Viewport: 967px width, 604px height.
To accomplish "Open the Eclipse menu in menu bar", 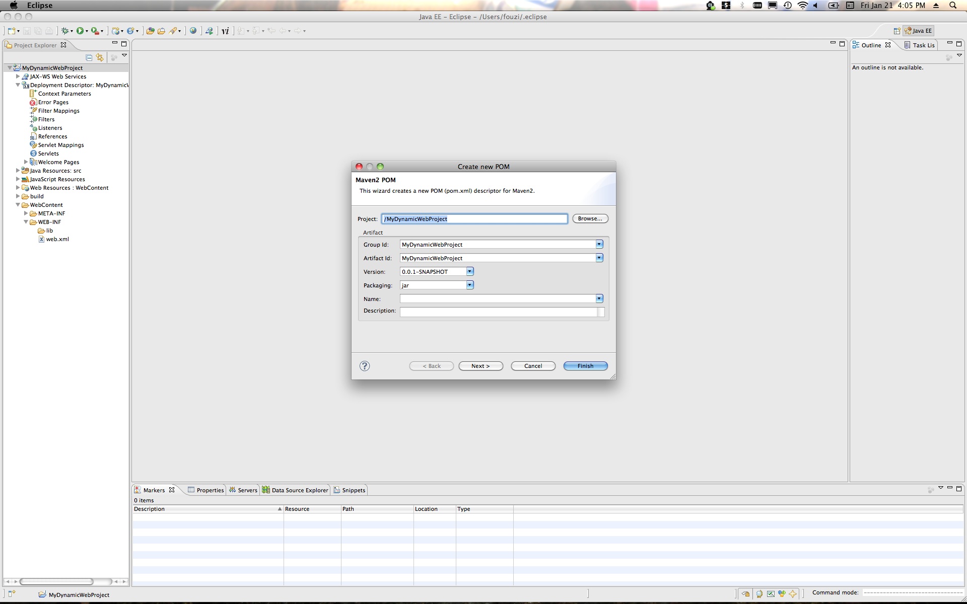I will point(40,5).
